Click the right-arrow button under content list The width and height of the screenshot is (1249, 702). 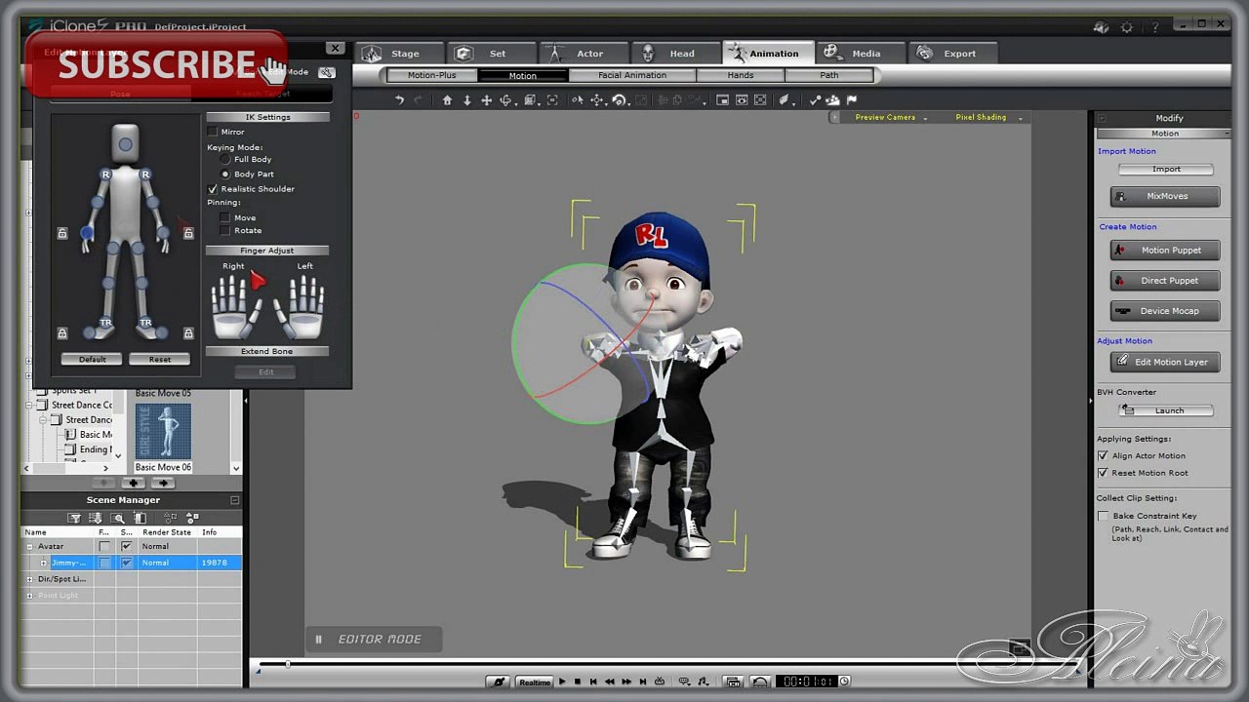[162, 483]
